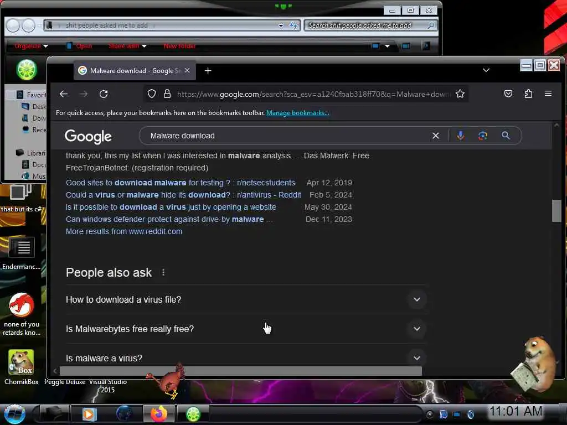Open 'Good sites to download malware' result
This screenshot has width=567, height=425.
click(180, 183)
